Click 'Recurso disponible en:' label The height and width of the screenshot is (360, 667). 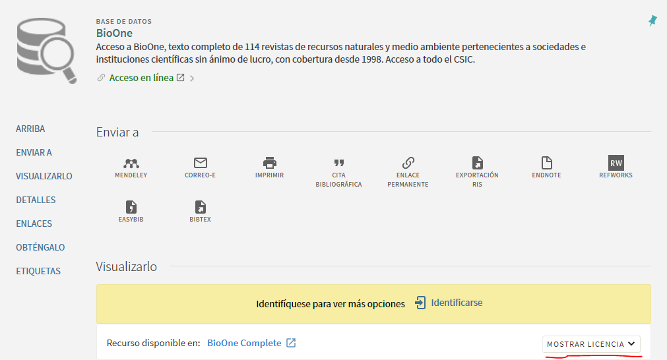click(x=153, y=343)
